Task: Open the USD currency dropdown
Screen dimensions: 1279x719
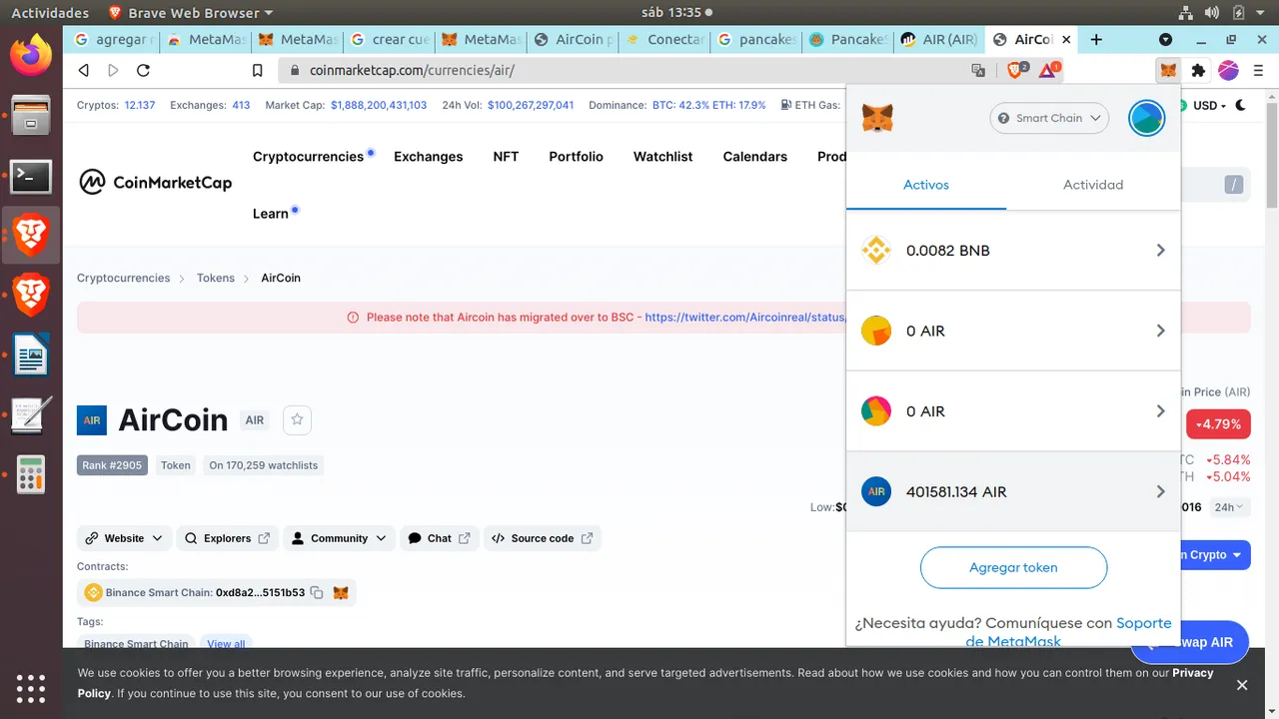Action: (x=1210, y=105)
